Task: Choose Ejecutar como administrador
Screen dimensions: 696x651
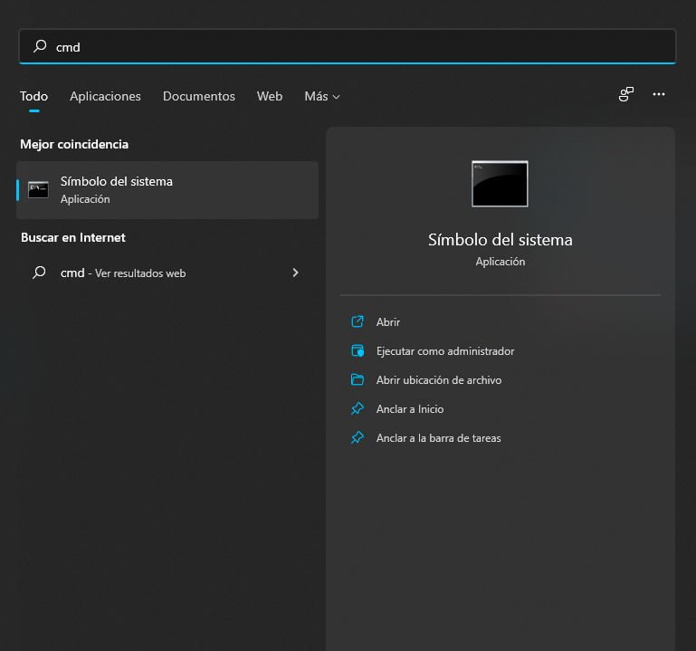Action: tap(445, 350)
